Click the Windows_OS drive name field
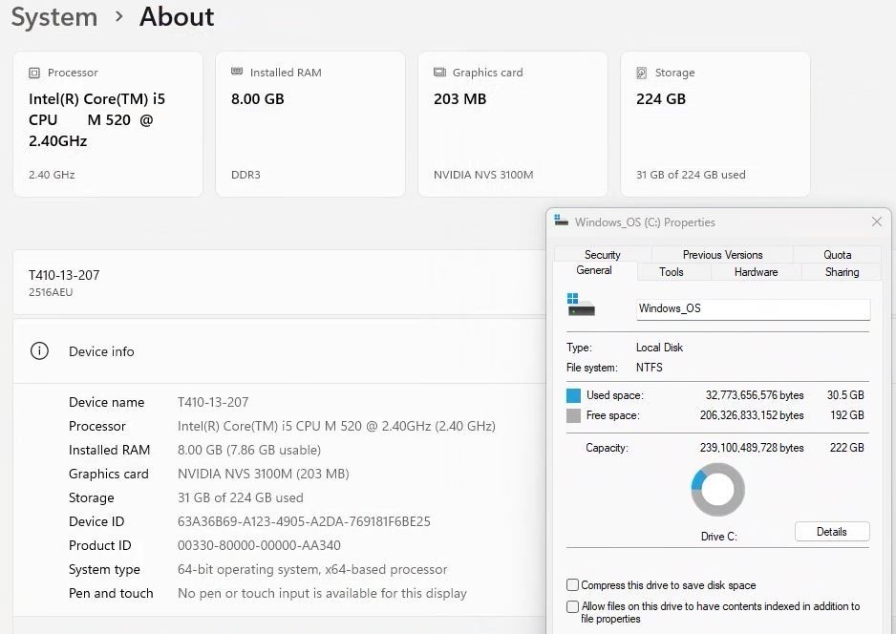The height and width of the screenshot is (634, 896). tap(753, 309)
